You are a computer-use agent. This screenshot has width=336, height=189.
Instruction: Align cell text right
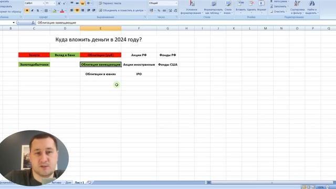pyautogui.click(x=82, y=10)
